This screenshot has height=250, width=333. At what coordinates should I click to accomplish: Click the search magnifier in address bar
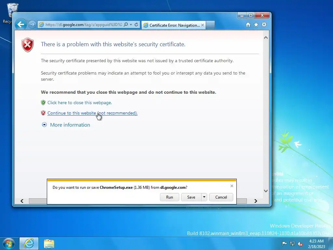pyautogui.click(x=126, y=25)
